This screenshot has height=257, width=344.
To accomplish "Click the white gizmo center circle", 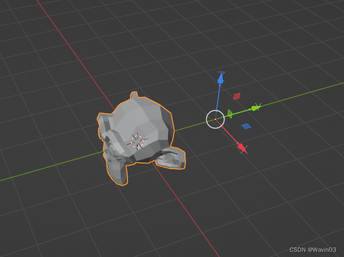I will [215, 119].
